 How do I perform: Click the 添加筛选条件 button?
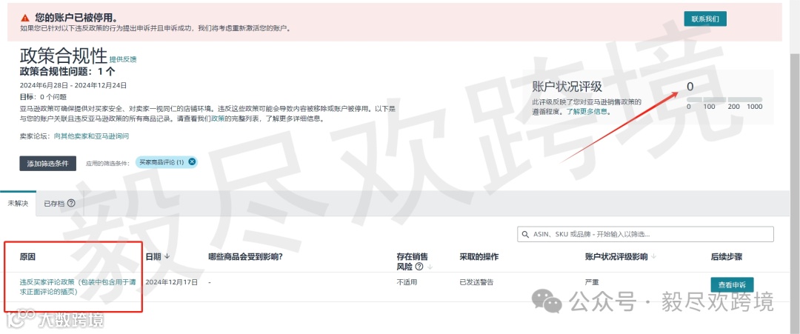pyautogui.click(x=48, y=163)
